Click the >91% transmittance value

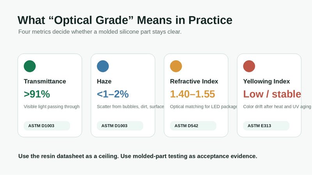click(37, 94)
